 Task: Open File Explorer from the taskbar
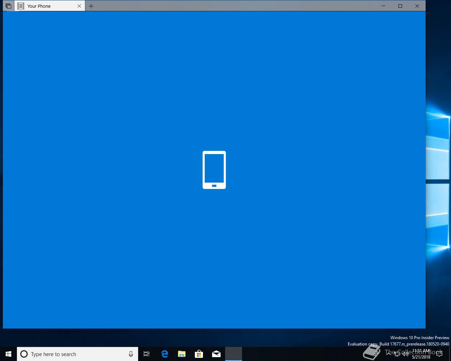(182, 354)
